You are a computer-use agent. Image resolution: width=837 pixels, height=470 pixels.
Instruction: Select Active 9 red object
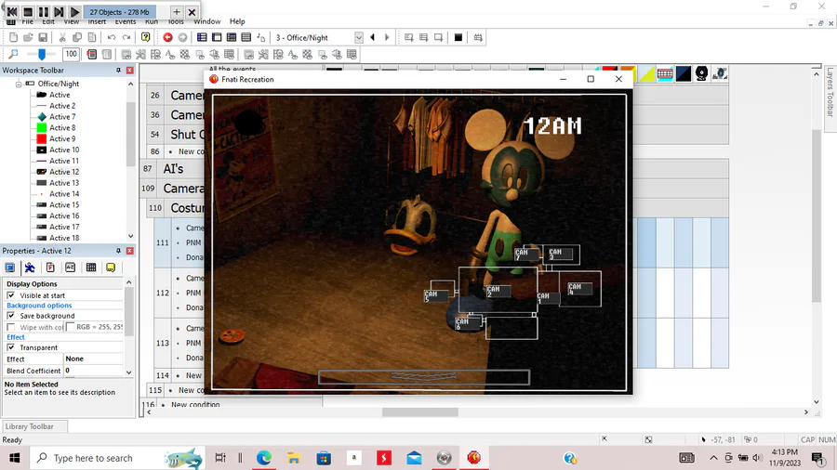[62, 138]
